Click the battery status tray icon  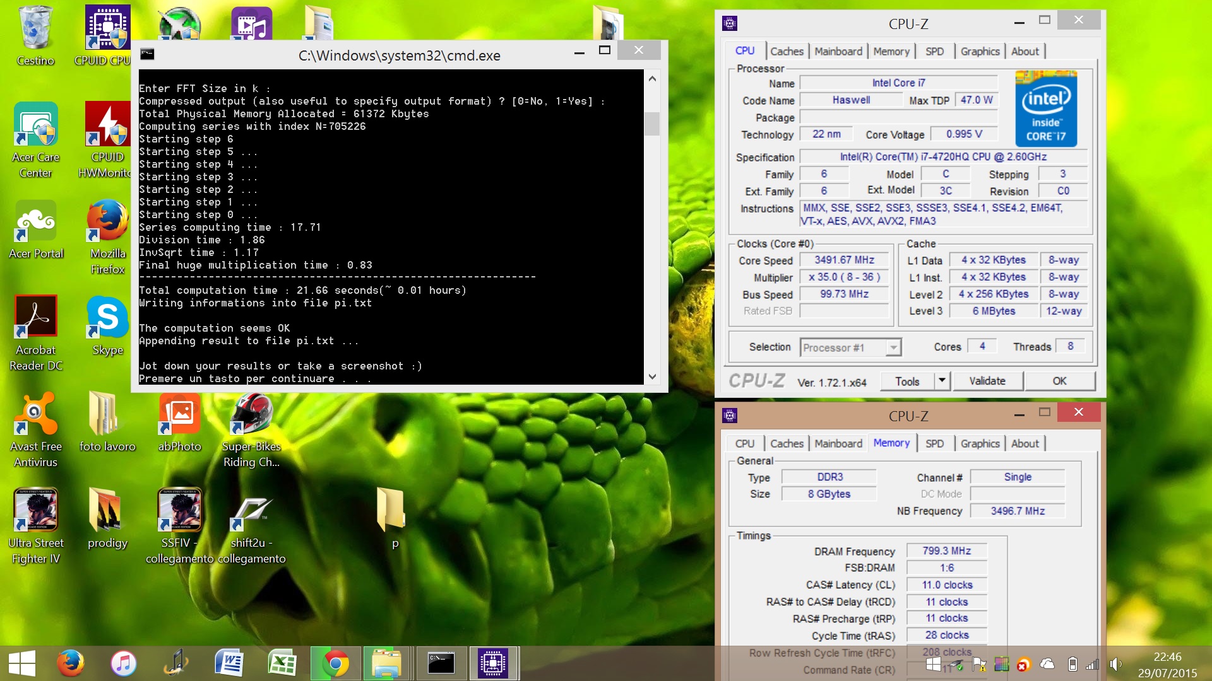[x=1072, y=664]
